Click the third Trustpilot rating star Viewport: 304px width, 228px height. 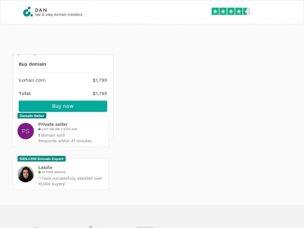click(231, 12)
